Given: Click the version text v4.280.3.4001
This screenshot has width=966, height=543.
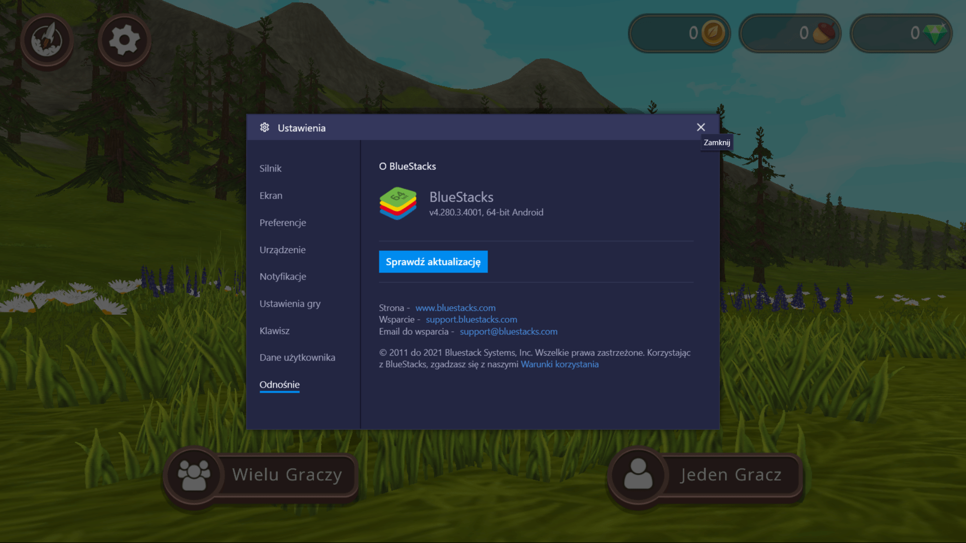Looking at the screenshot, I should 455,212.
